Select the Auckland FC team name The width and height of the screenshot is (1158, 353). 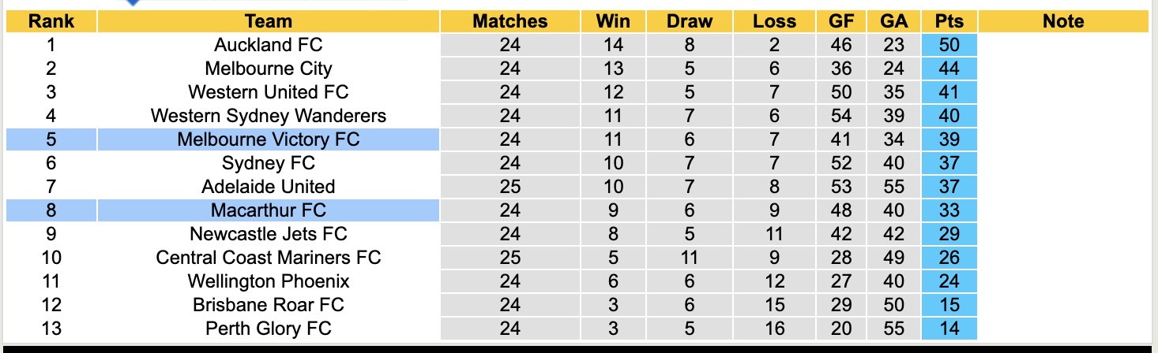pos(269,45)
